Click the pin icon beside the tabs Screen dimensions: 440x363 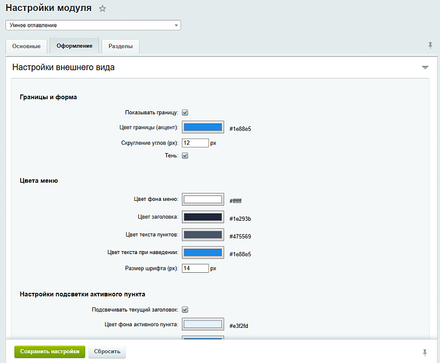click(x=430, y=45)
